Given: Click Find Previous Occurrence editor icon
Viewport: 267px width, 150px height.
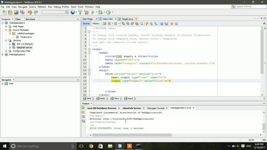Looking at the screenshot, I should tap(128, 24).
